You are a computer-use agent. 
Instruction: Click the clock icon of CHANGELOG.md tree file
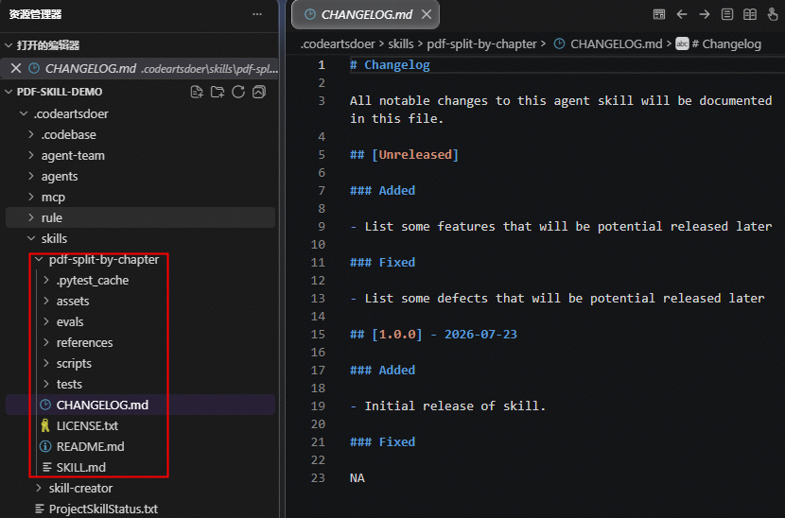(45, 405)
